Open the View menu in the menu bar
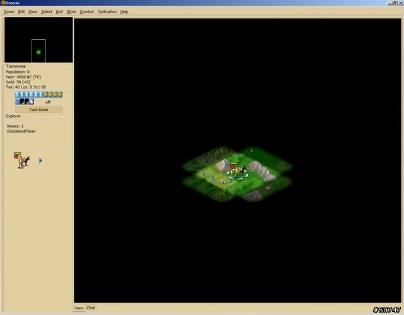This screenshot has width=404, height=315. (33, 12)
